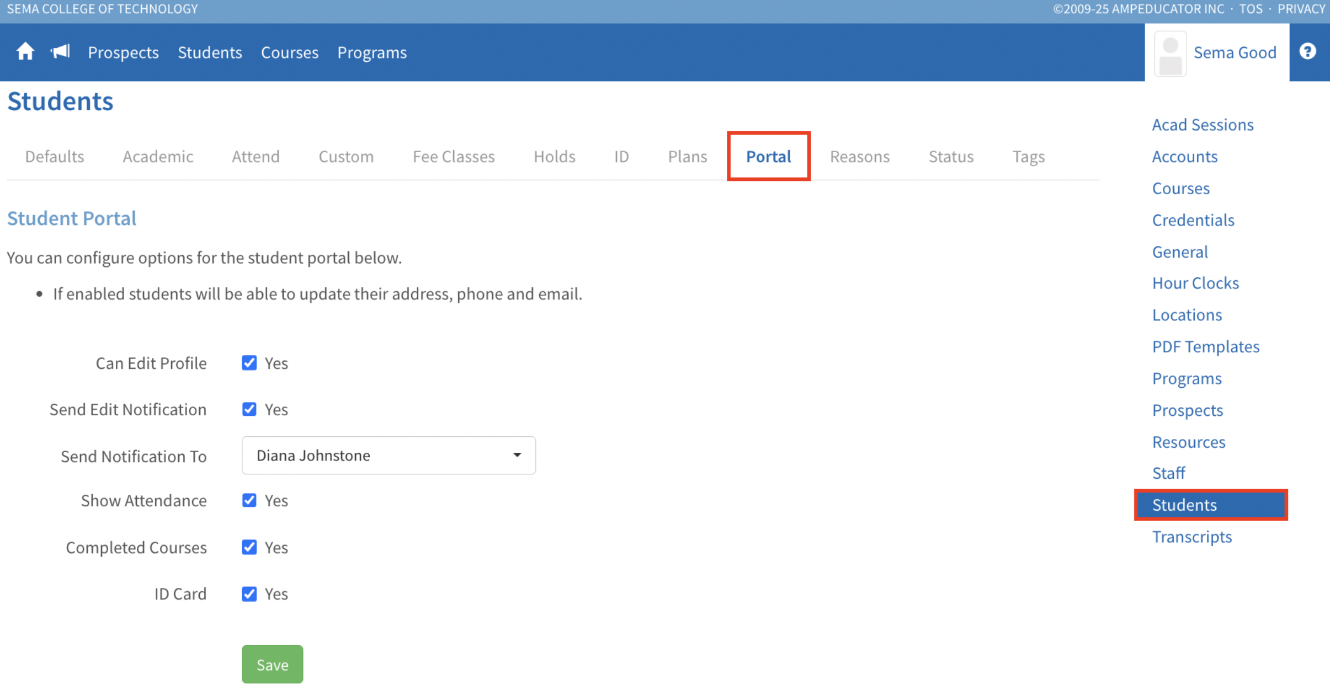Viewport: 1330px width, 696px height.
Task: Click the green Save button
Action: click(272, 664)
